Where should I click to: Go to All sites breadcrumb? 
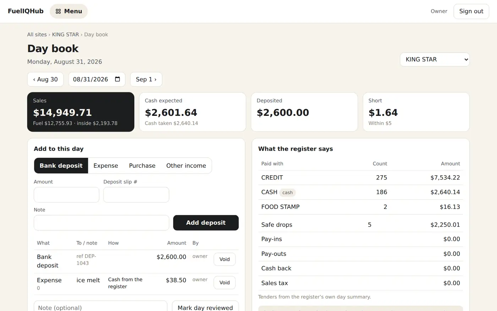[37, 34]
